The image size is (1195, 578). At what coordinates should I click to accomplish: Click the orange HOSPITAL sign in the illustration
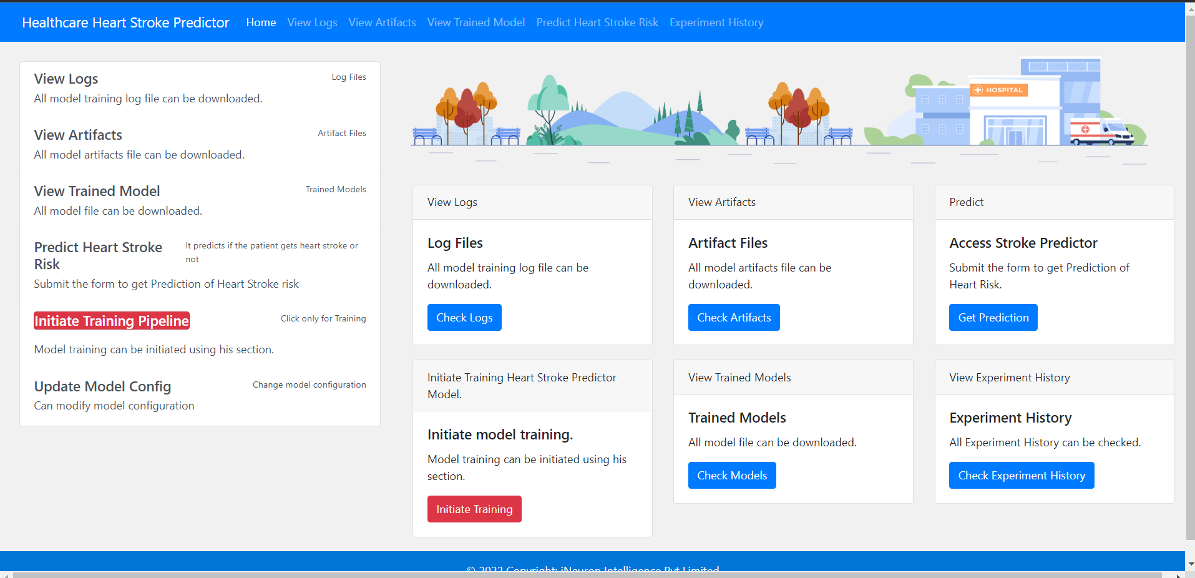click(998, 90)
